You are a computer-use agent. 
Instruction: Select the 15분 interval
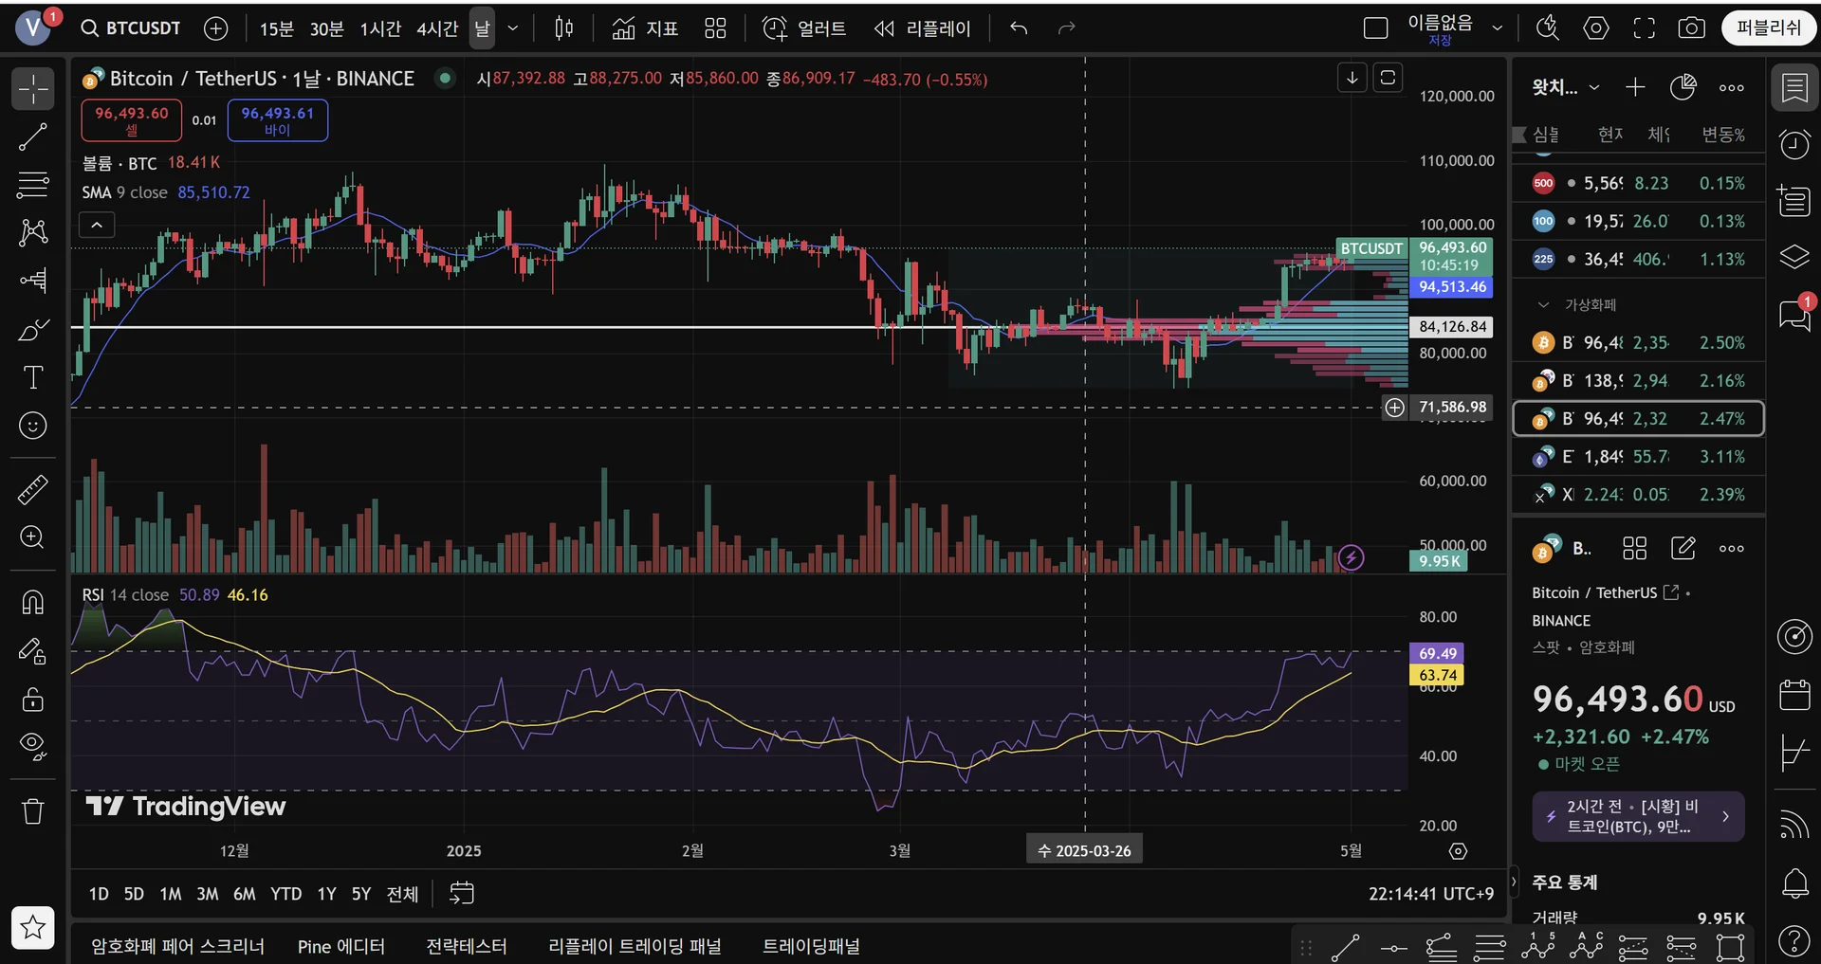pos(277,28)
